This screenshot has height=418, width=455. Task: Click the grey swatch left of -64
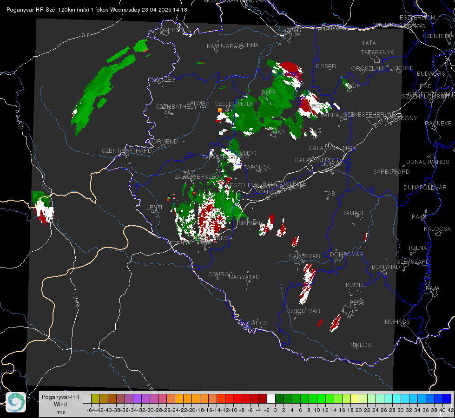point(87,398)
